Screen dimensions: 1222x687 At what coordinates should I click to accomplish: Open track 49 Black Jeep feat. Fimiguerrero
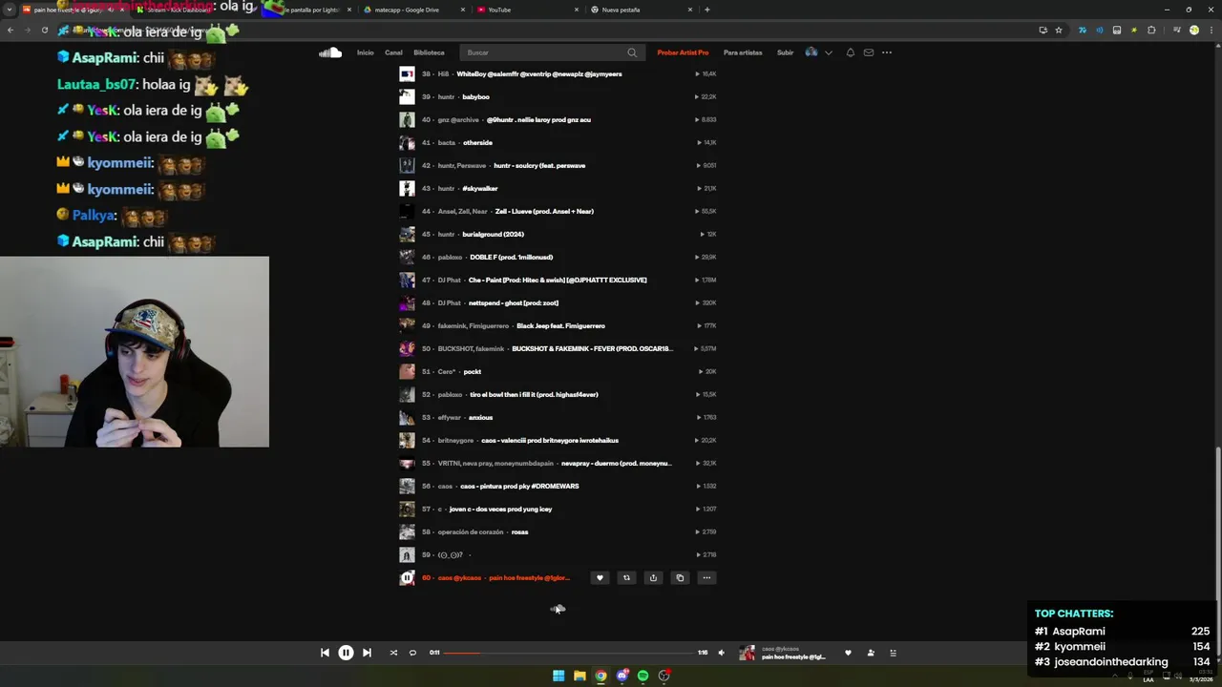pyautogui.click(x=560, y=325)
